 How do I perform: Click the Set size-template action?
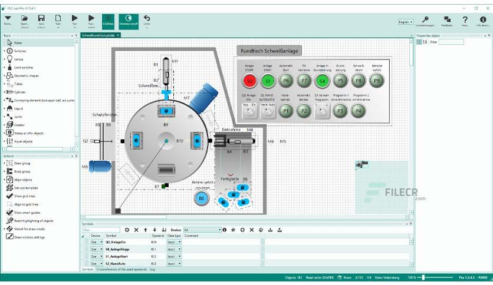26,188
